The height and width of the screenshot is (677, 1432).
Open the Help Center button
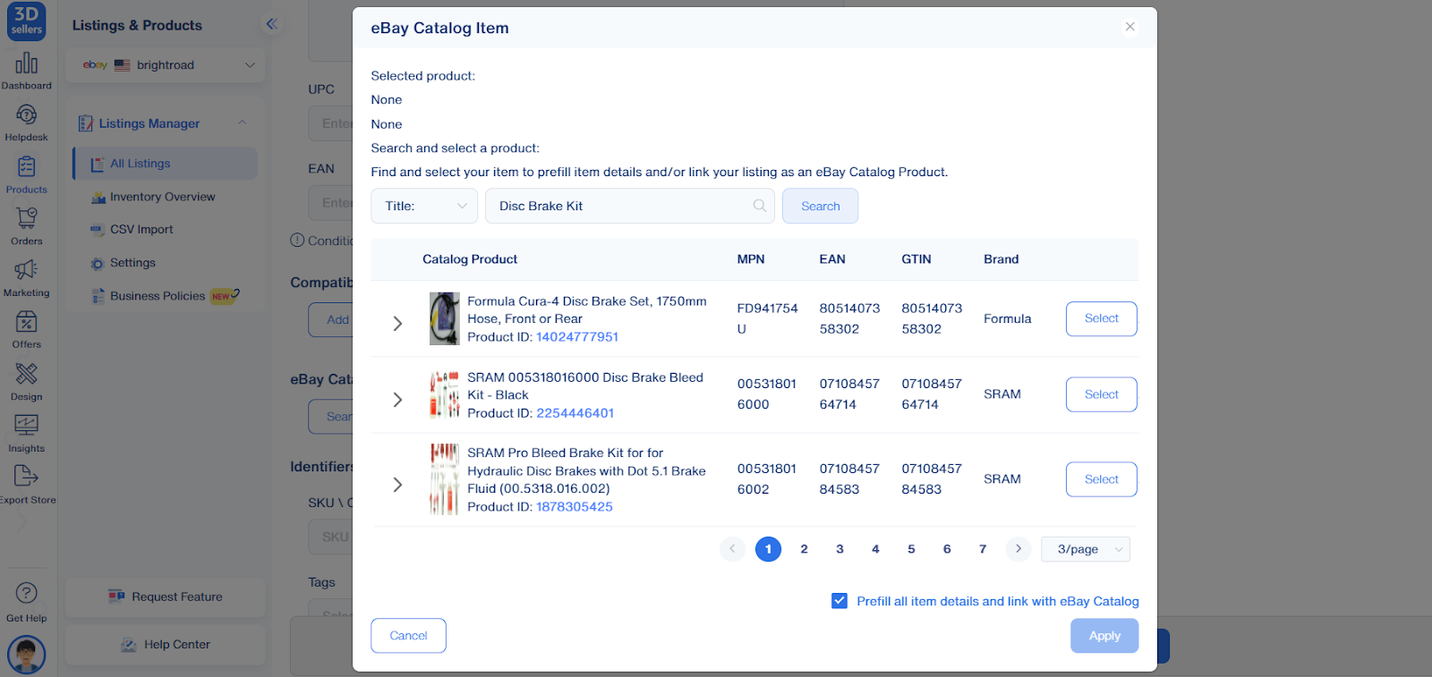point(166,645)
